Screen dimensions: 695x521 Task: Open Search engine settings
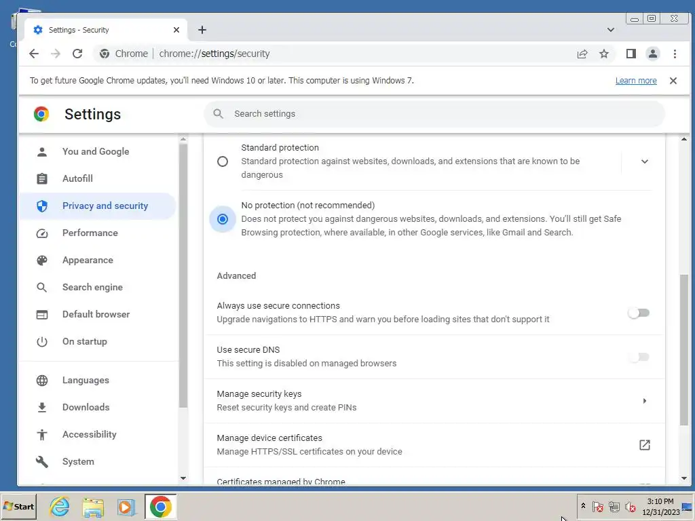[x=98, y=287]
